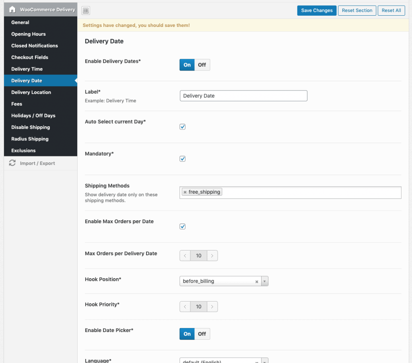Remove the free_shipping tag with its x
The width and height of the screenshot is (412, 363).
[x=185, y=192]
